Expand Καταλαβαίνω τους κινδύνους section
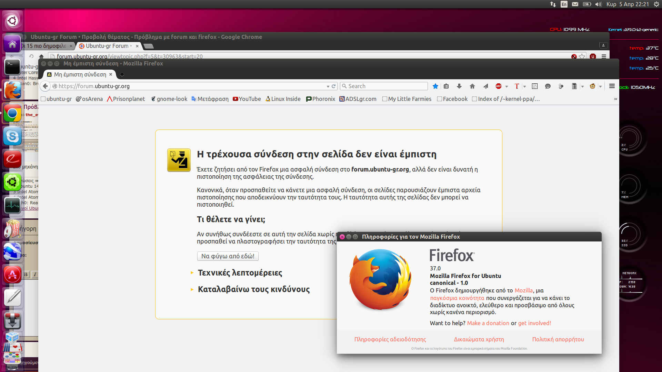 click(x=253, y=289)
